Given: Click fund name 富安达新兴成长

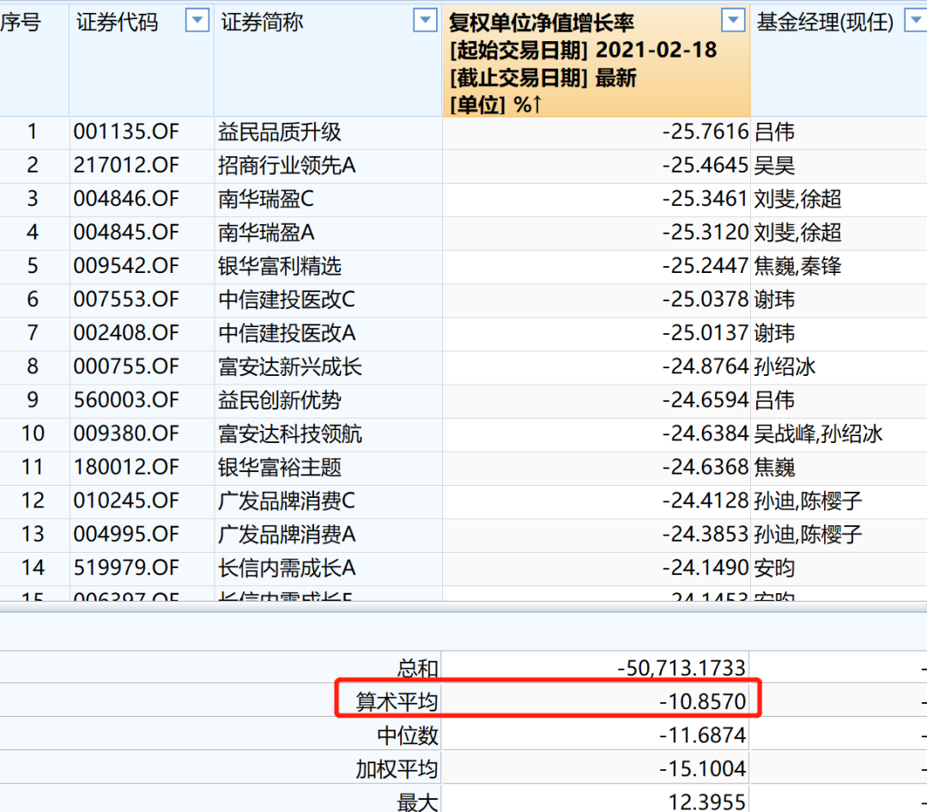Looking at the screenshot, I should 290,367.
